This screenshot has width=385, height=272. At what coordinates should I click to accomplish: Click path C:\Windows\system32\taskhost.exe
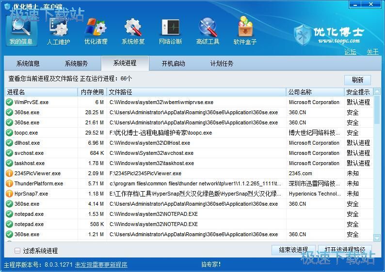click(x=152, y=163)
